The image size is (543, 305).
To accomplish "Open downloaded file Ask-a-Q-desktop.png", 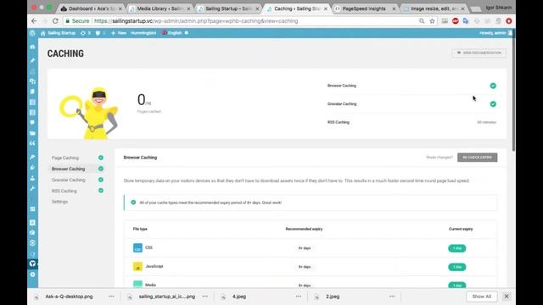I will pyautogui.click(x=69, y=297).
